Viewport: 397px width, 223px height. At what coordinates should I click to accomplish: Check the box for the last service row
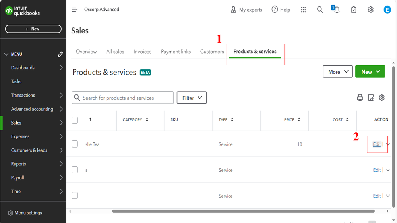pos(75,196)
